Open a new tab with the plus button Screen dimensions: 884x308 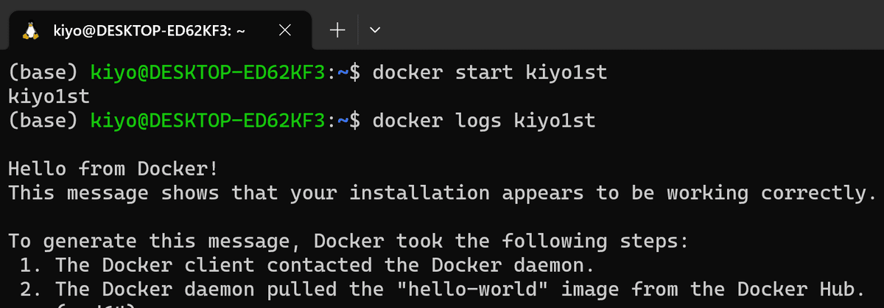point(337,29)
